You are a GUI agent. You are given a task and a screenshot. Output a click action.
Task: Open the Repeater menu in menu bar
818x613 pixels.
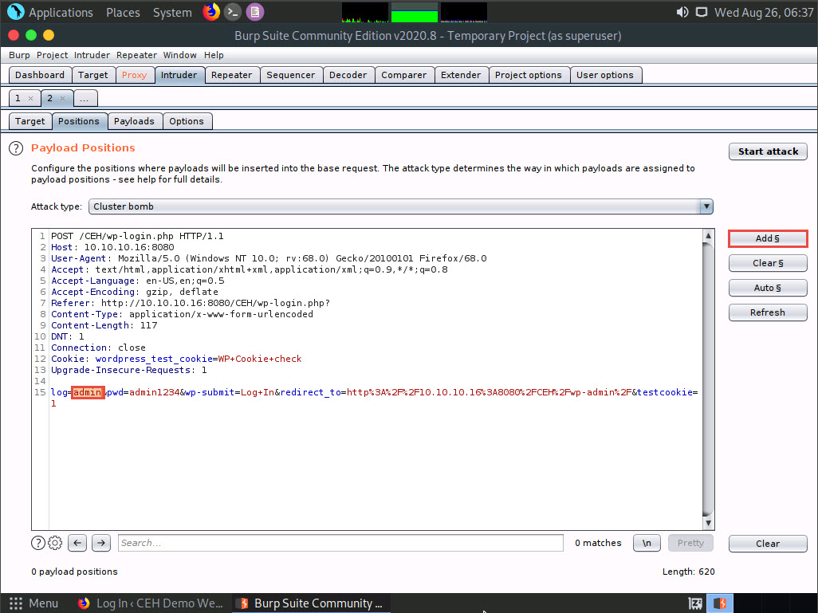tap(136, 55)
